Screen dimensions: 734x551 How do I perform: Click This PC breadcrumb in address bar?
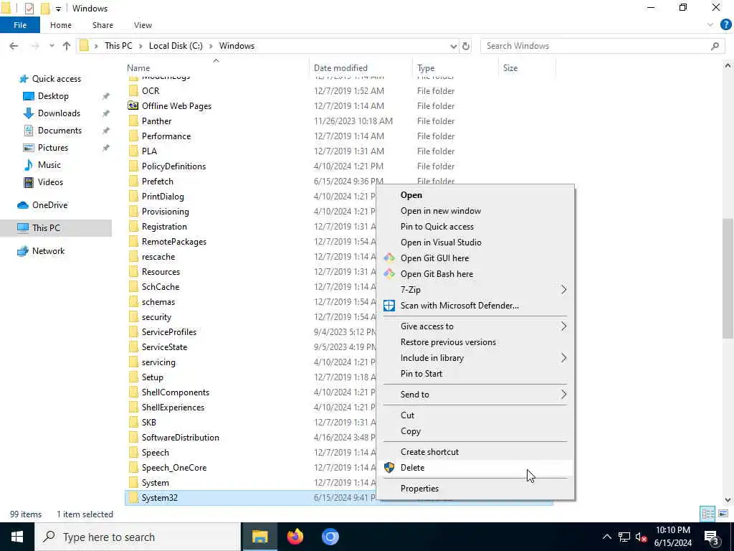118,46
